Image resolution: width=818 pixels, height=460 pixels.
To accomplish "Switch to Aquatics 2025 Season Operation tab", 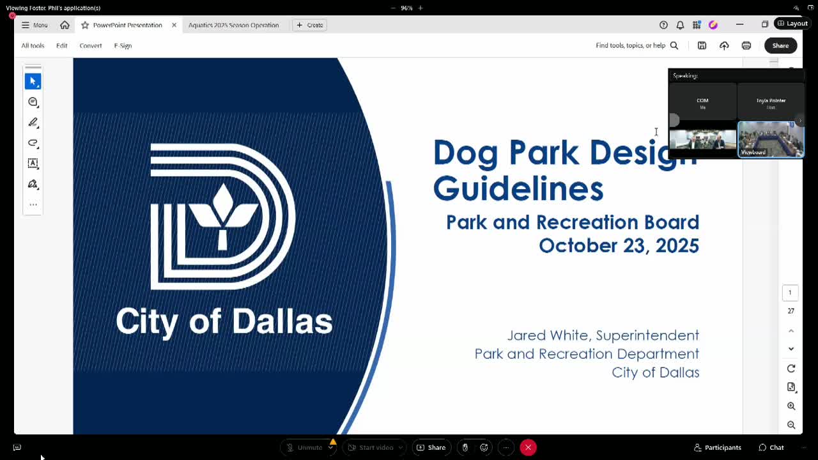I will (233, 25).
